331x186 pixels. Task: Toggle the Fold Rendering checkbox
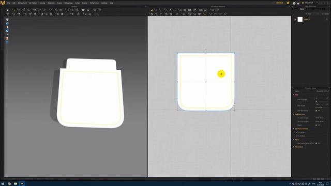(316, 111)
